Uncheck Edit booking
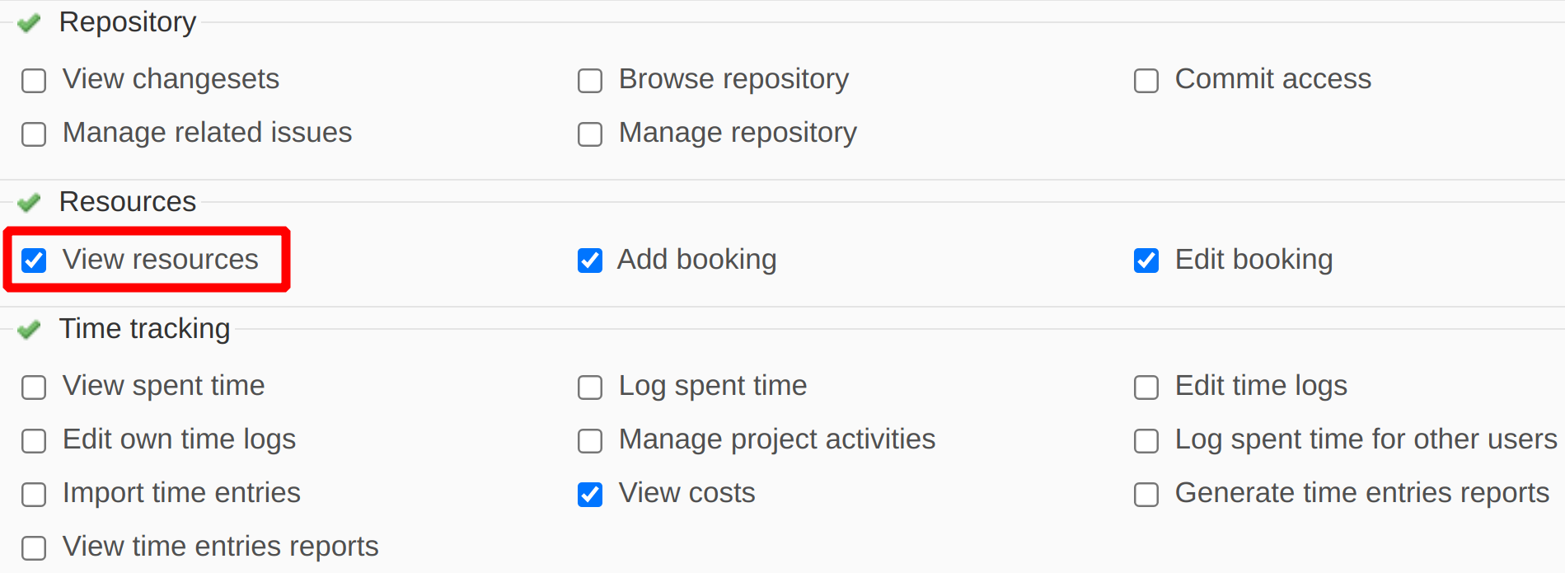This screenshot has width=1565, height=573. [1146, 261]
